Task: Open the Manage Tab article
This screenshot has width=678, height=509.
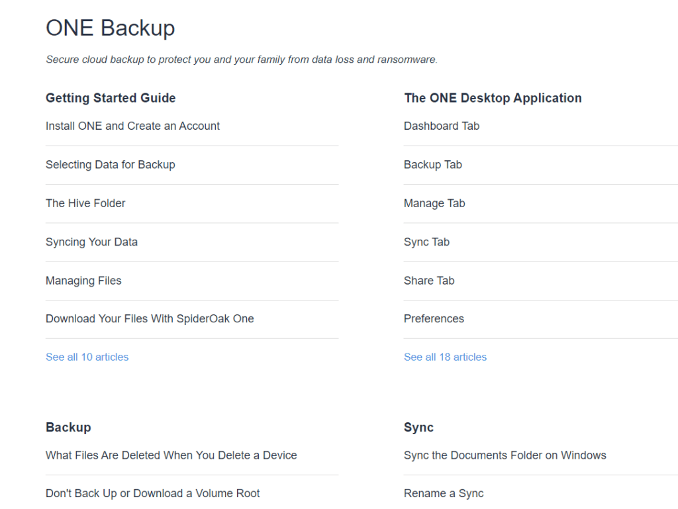Action: point(434,203)
